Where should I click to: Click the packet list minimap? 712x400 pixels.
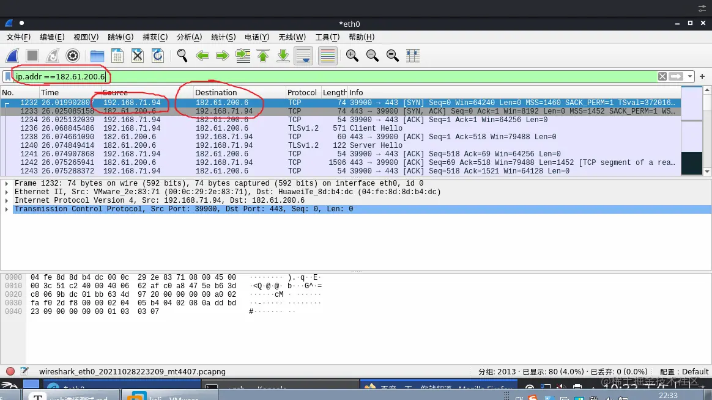point(692,131)
